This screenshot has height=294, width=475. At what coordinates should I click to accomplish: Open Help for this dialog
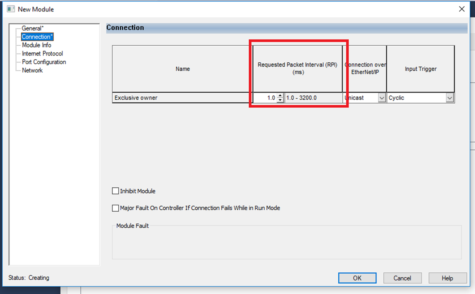[447, 278]
